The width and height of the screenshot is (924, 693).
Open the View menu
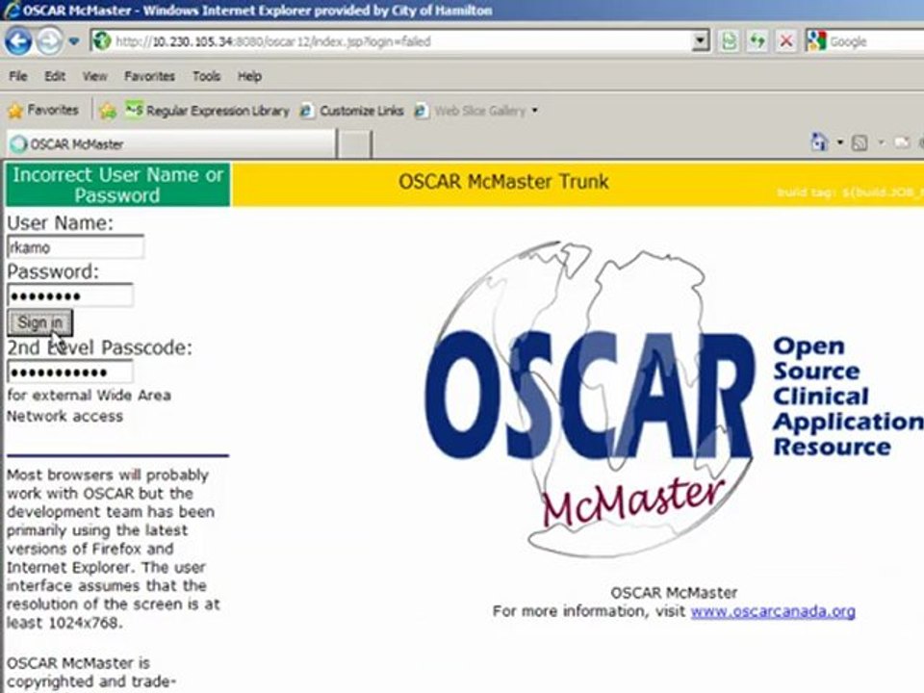pos(94,76)
